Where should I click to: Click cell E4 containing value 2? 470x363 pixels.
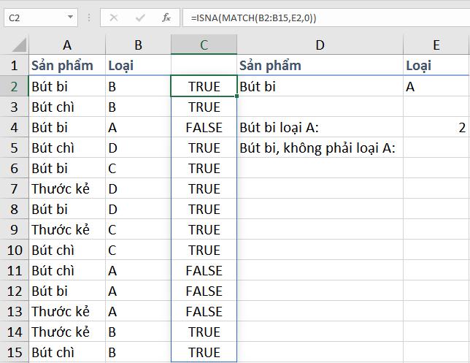pos(436,128)
